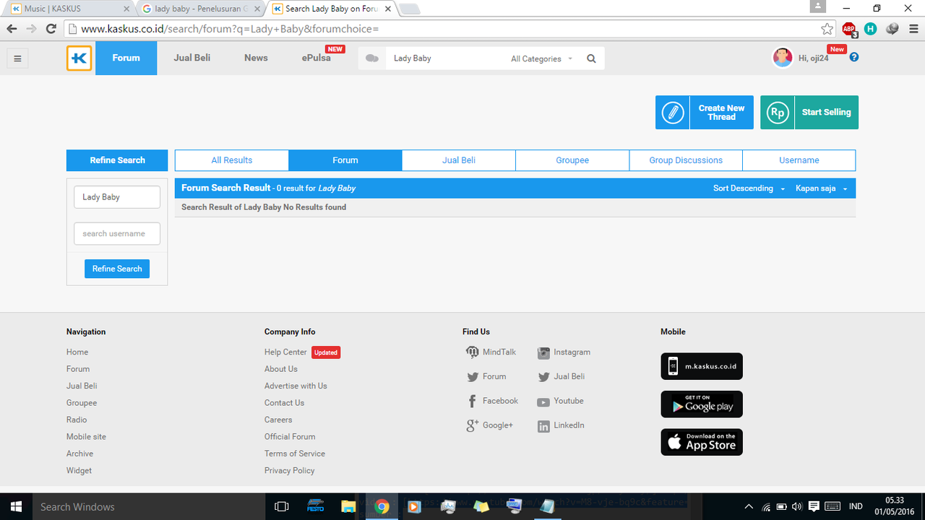Click the Rp Start Selling icon

point(778,113)
